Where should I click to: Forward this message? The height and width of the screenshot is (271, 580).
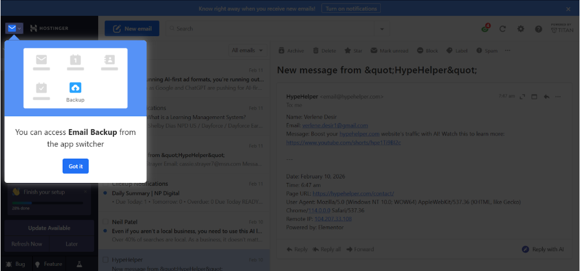pos(360,249)
